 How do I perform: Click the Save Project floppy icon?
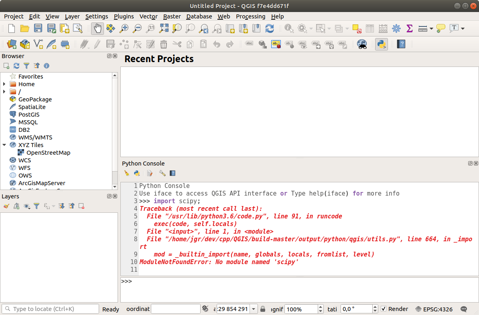pos(38,28)
